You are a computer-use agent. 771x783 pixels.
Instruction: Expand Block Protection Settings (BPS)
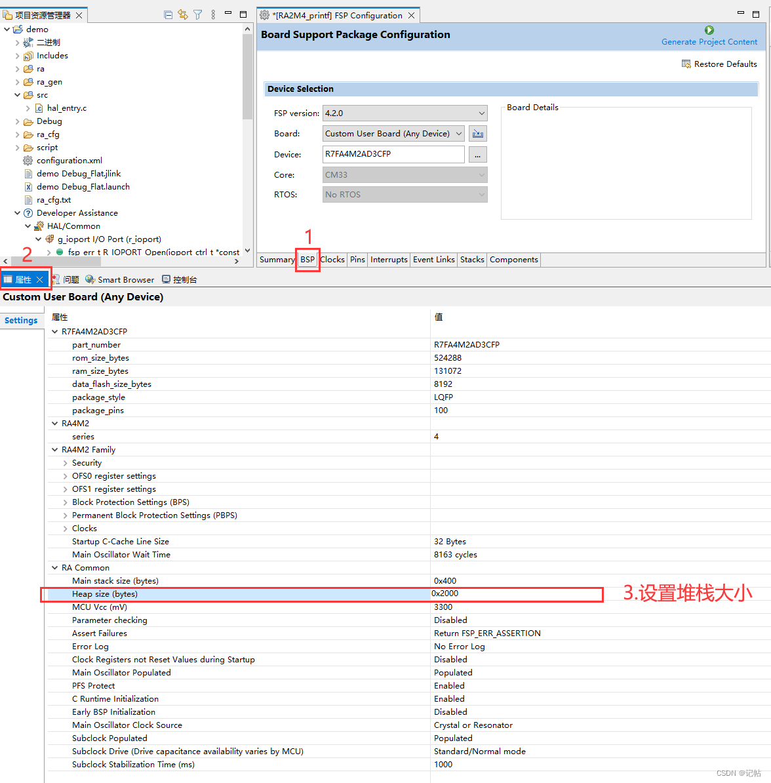tap(66, 502)
